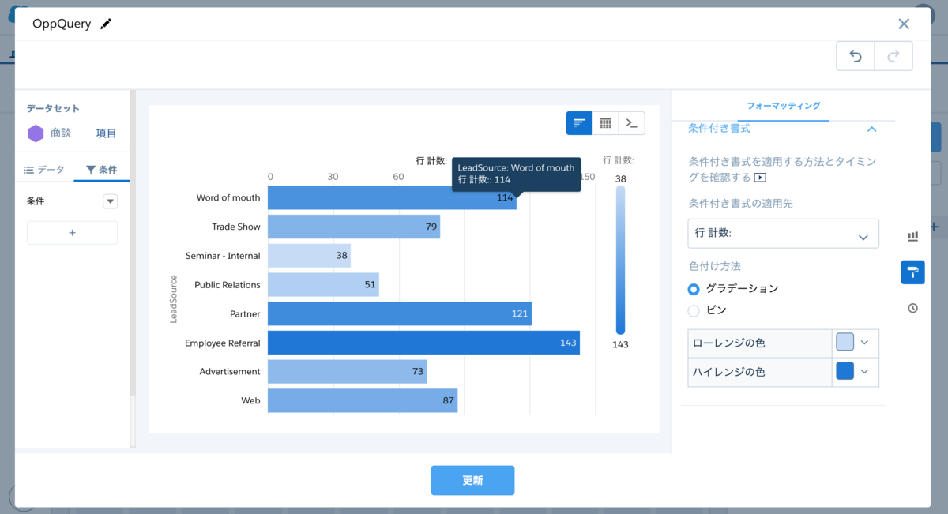Switch to the 条件 tab
This screenshot has height=514, width=948.
101,170
